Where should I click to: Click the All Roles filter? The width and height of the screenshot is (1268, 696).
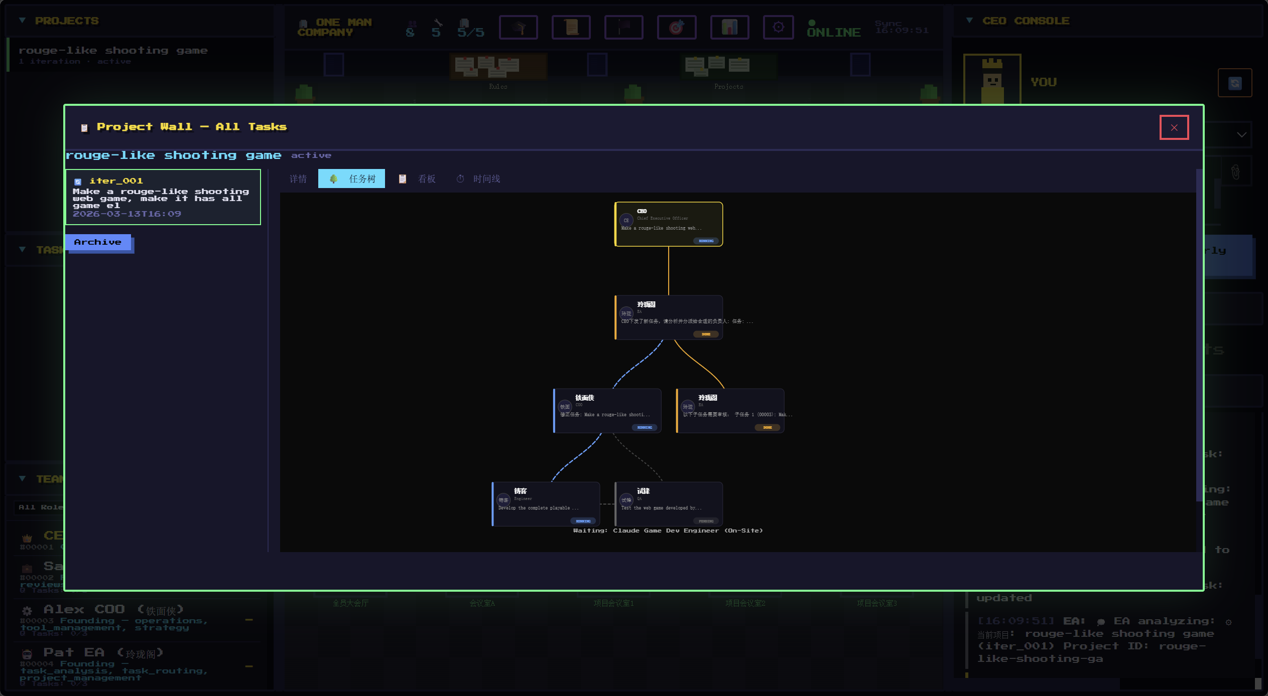point(40,507)
